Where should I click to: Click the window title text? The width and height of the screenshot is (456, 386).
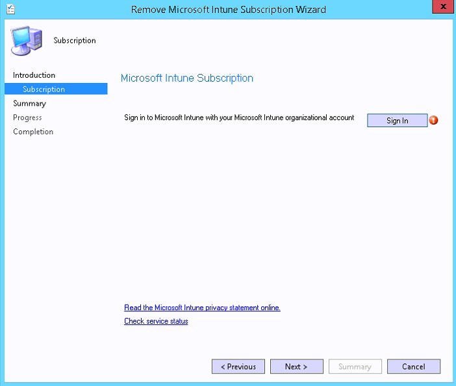click(x=228, y=10)
